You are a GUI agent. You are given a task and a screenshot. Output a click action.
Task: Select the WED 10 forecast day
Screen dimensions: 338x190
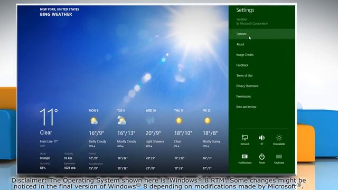pyautogui.click(x=151, y=110)
